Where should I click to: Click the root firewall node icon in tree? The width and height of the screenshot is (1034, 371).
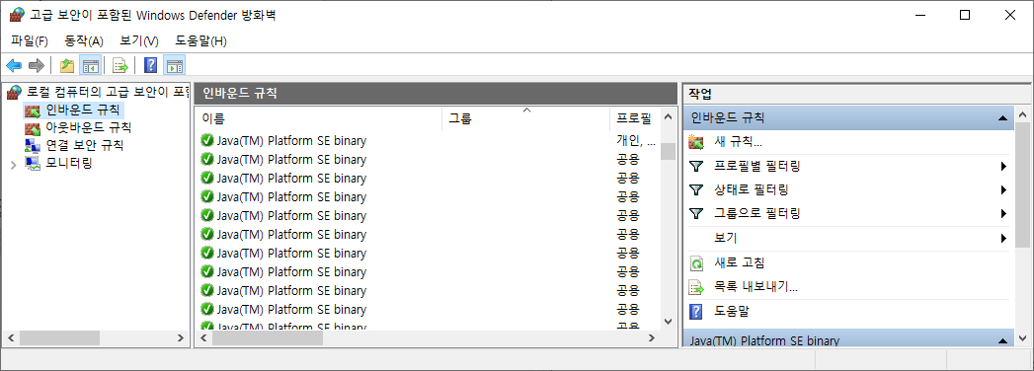click(x=15, y=92)
